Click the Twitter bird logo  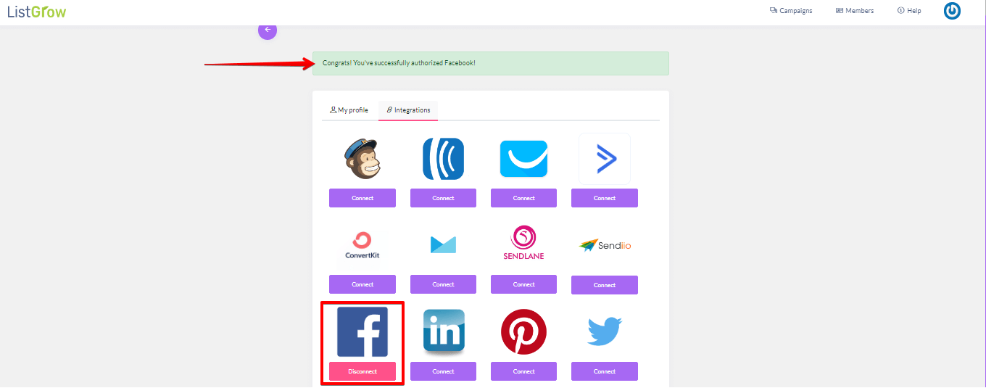click(x=605, y=331)
